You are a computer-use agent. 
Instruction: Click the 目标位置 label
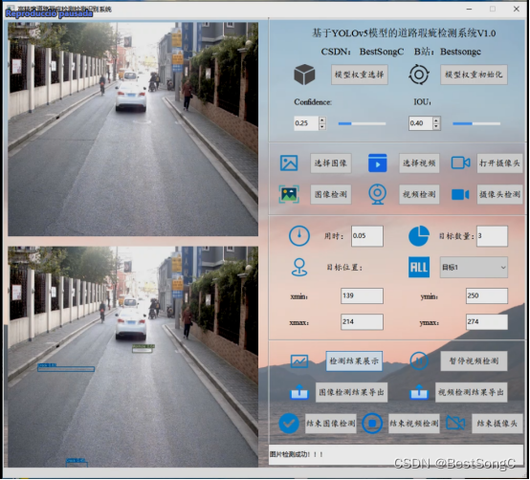point(344,268)
